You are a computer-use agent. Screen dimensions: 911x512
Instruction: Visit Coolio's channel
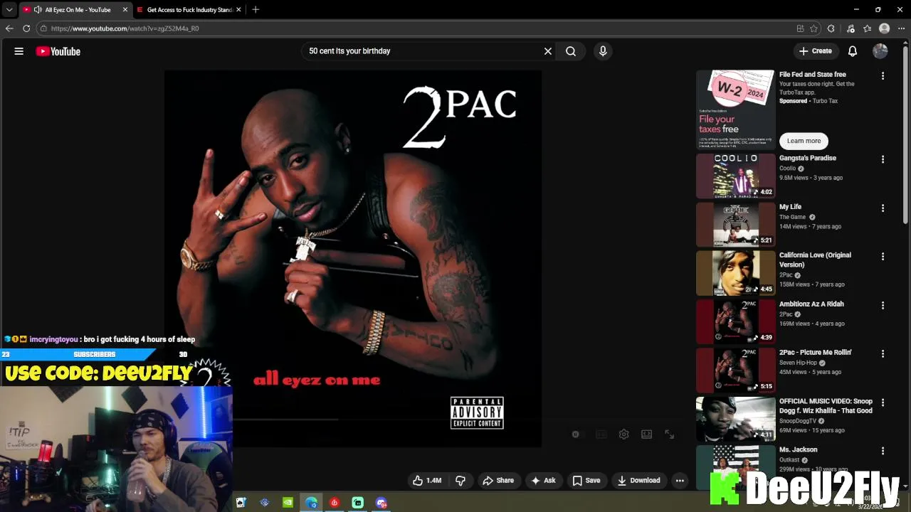pyautogui.click(x=787, y=169)
